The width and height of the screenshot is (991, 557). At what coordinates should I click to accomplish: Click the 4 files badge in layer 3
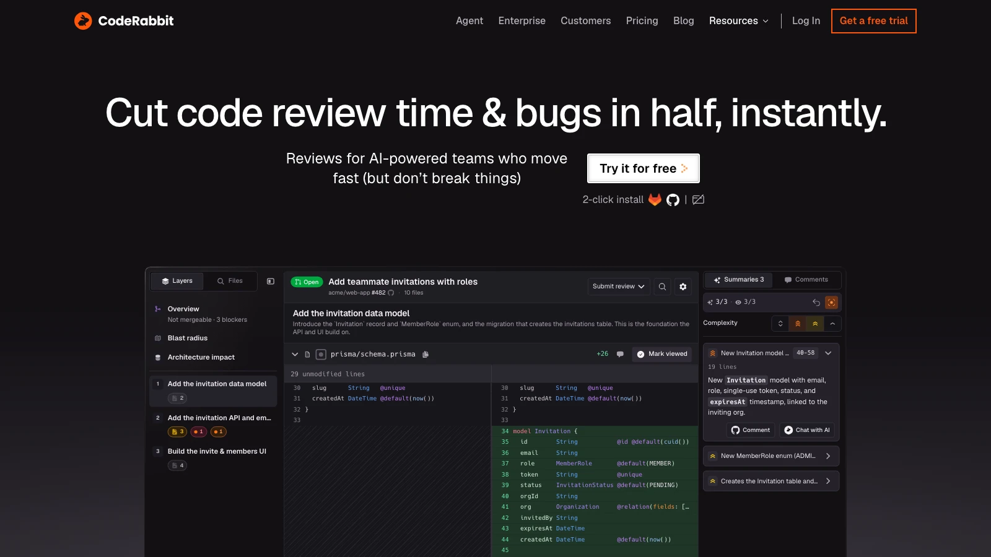click(x=178, y=465)
